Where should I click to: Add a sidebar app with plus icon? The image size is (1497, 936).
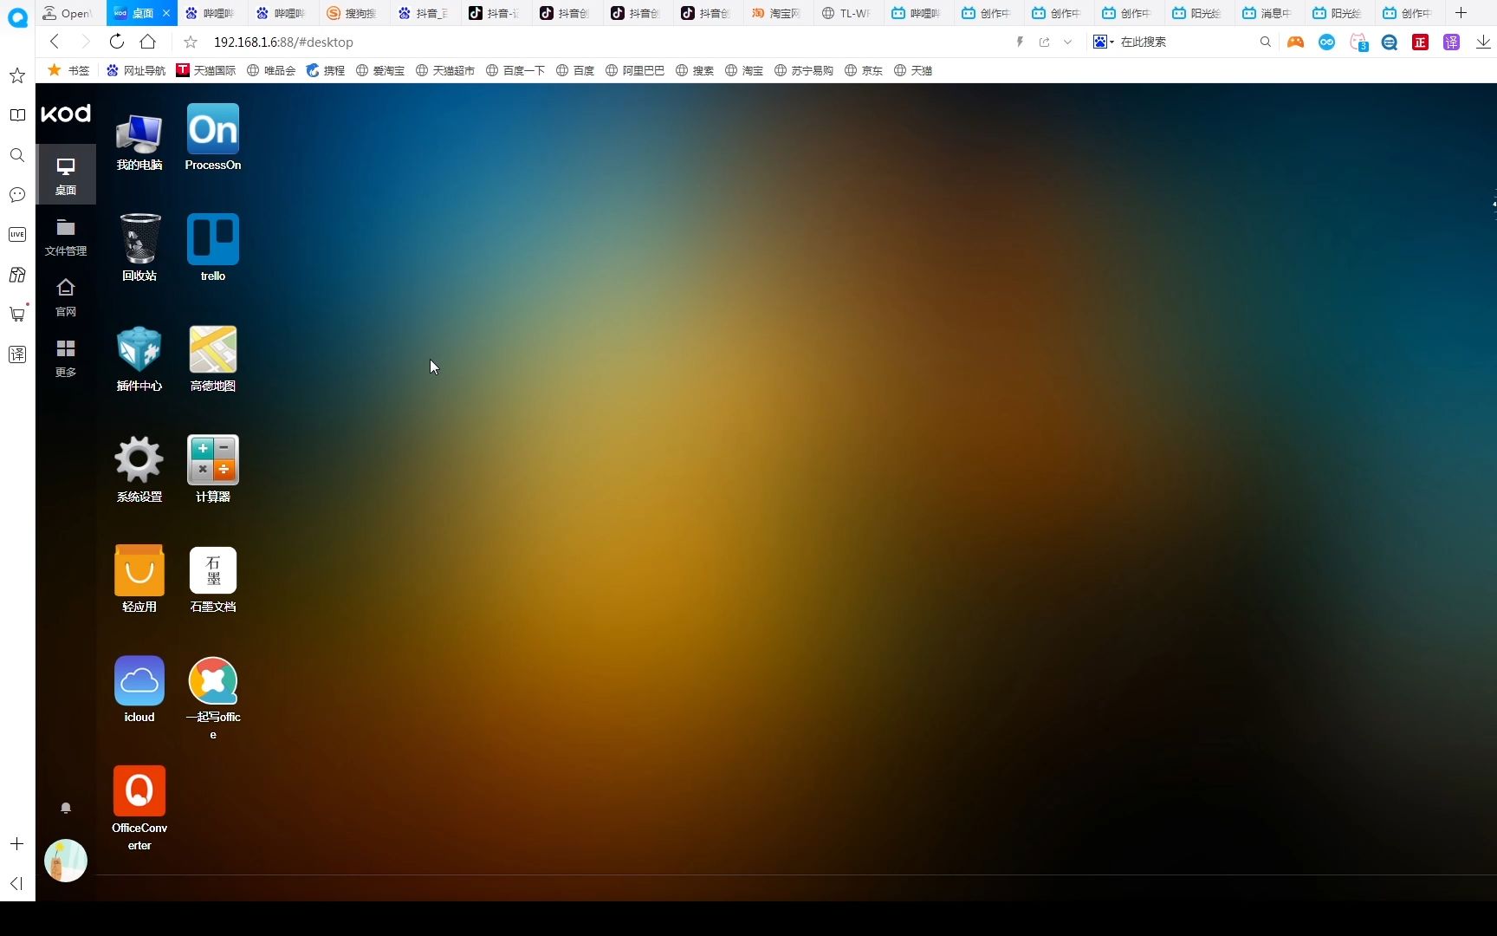(x=16, y=844)
